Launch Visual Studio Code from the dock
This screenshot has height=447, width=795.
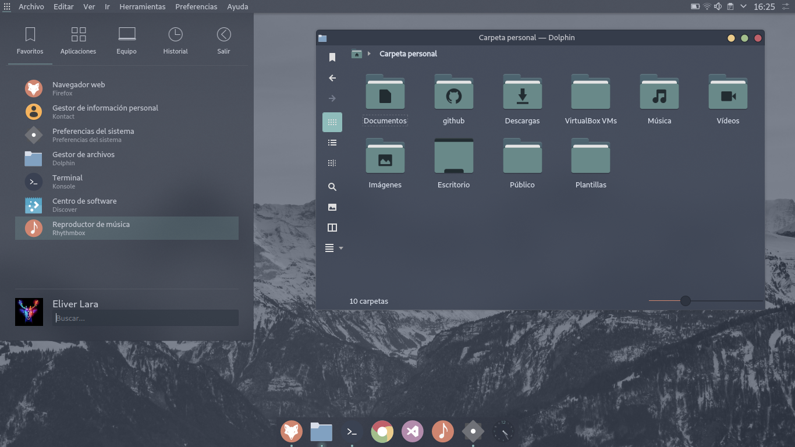point(413,431)
